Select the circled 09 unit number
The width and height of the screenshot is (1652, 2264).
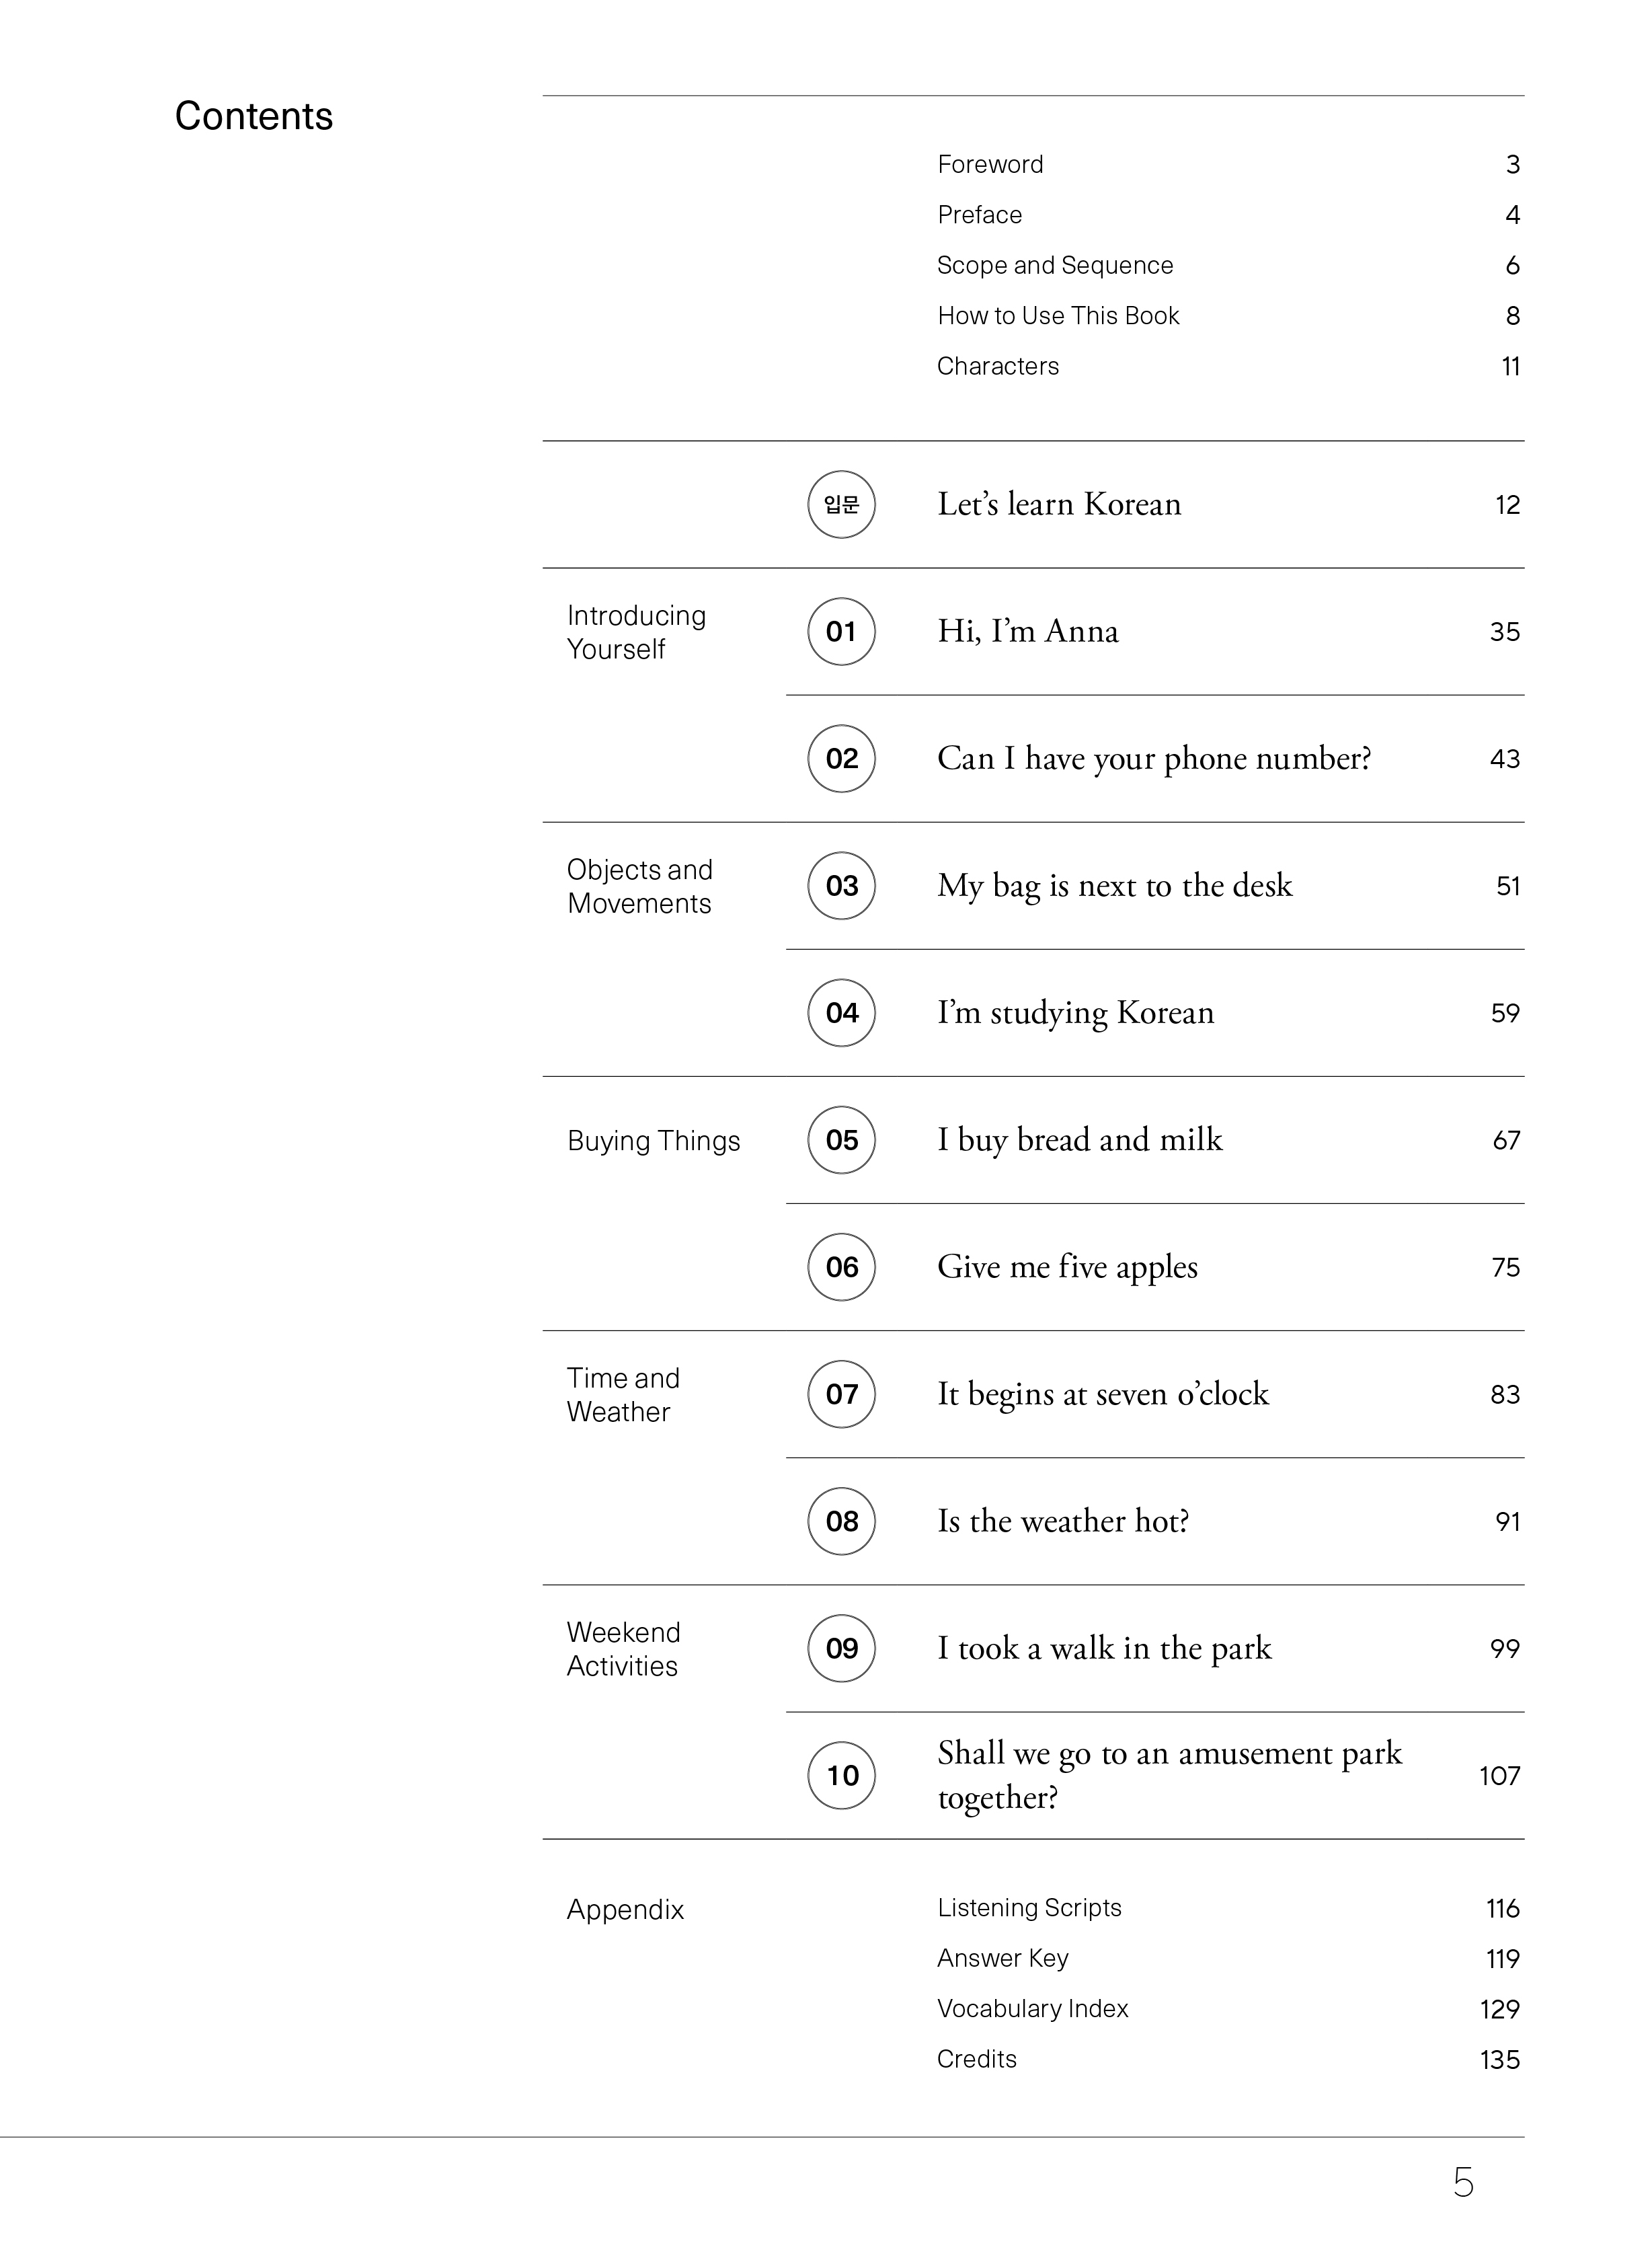[841, 1648]
